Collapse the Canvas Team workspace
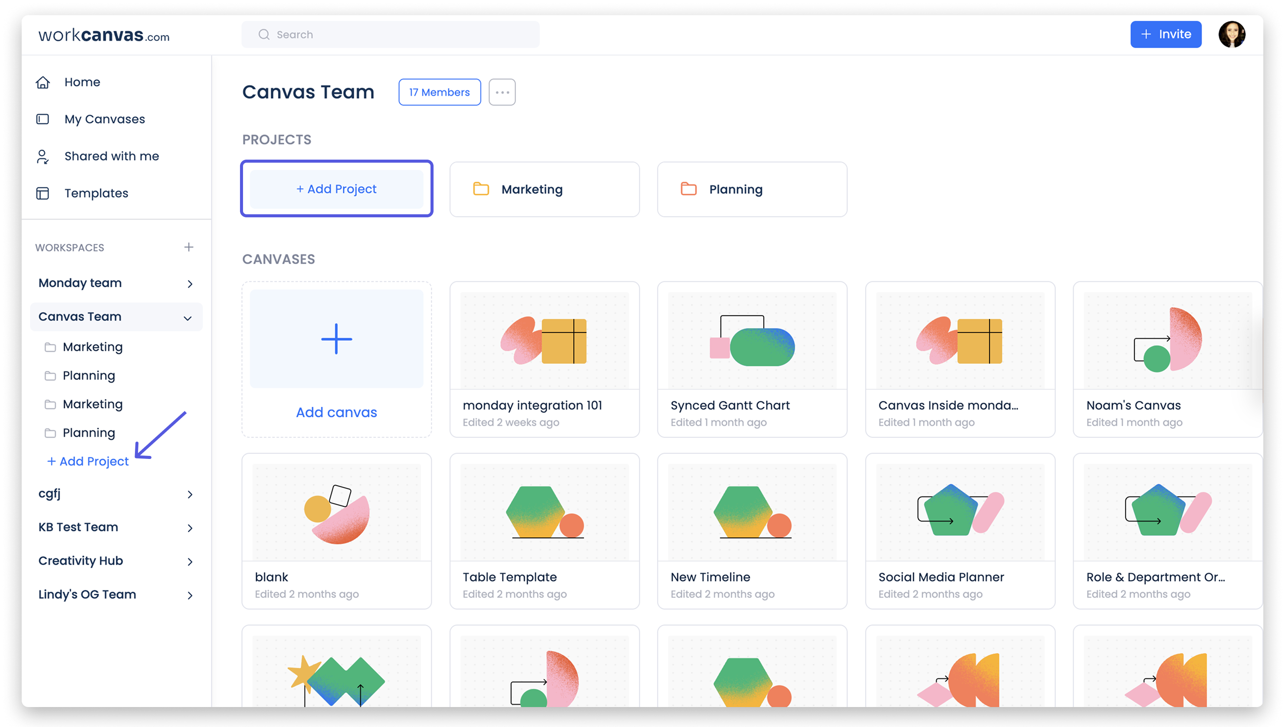The width and height of the screenshot is (1285, 727). point(188,317)
